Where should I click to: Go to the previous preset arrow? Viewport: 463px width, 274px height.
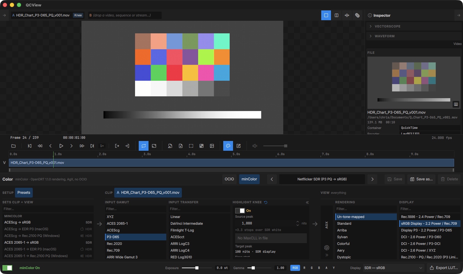272,179
